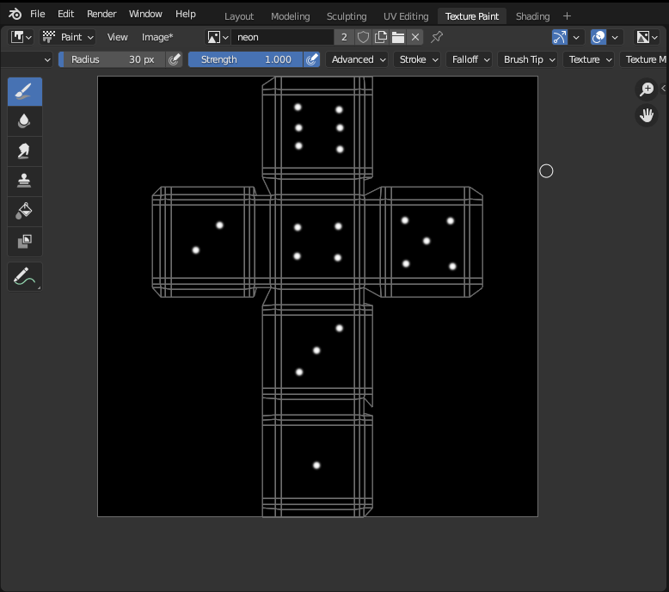Viewport: 669px width, 592px height.
Task: Click the Strength slider
Action: coord(245,59)
